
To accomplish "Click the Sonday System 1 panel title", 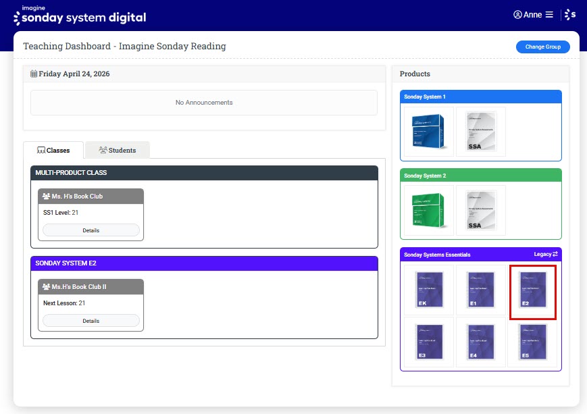I will coord(424,97).
